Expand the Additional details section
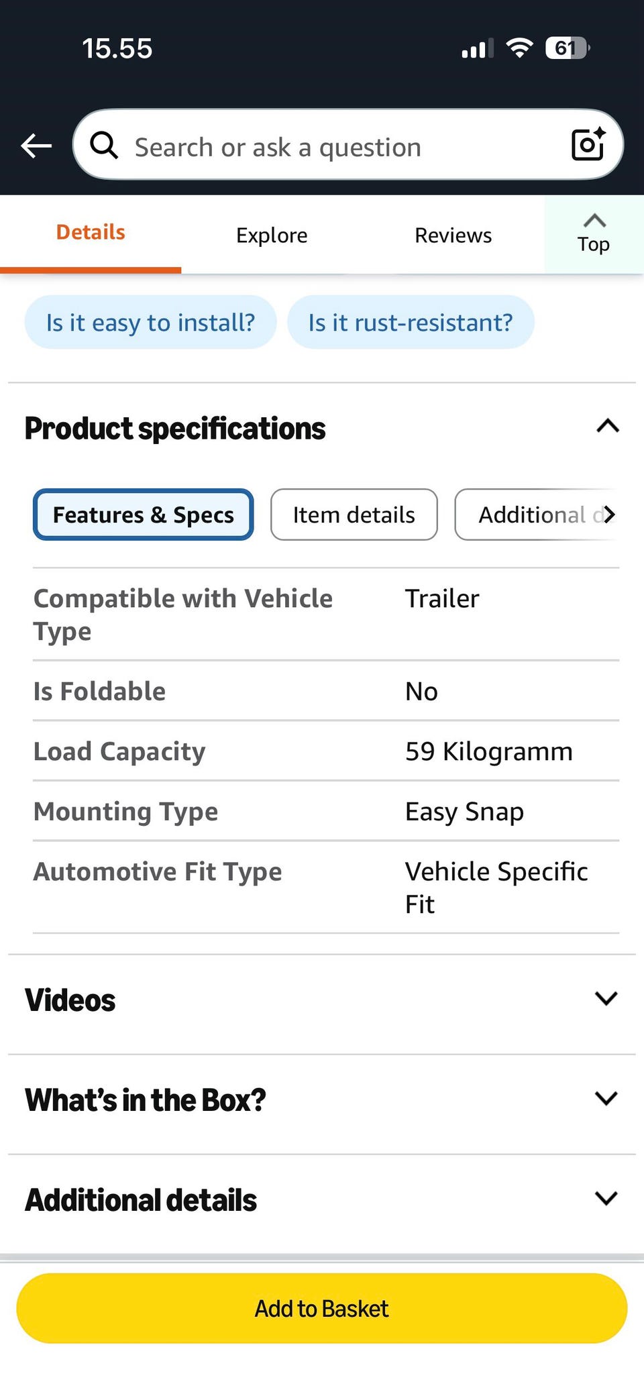 point(606,1199)
